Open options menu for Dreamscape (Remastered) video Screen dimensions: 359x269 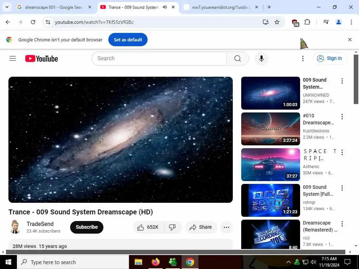click(x=342, y=224)
